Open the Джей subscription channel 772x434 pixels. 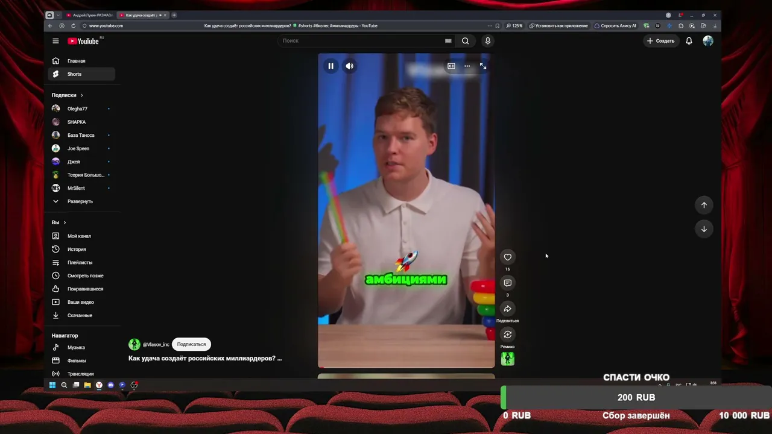[82, 162]
